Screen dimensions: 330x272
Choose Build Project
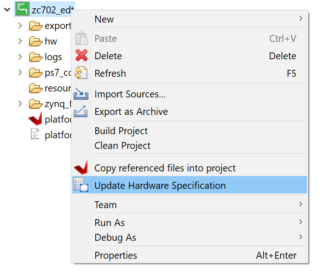[x=190, y=130]
